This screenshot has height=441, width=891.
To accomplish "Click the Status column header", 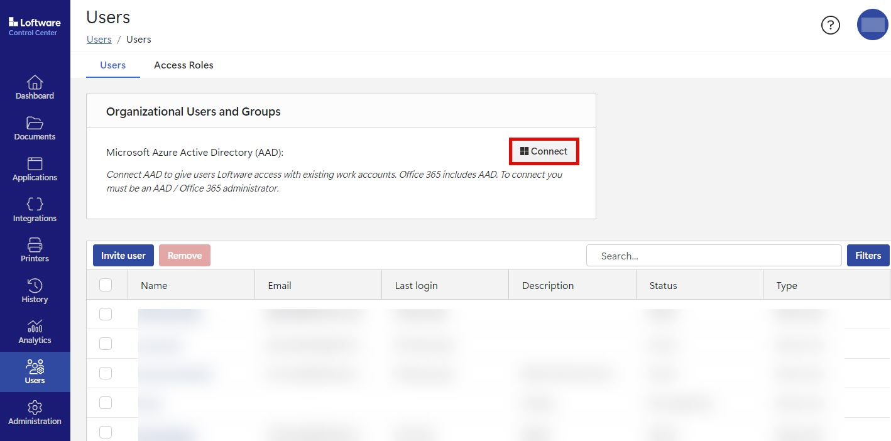I will [x=699, y=285].
